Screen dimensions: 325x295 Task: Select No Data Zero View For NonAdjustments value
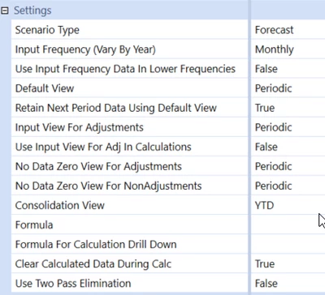[x=288, y=186]
